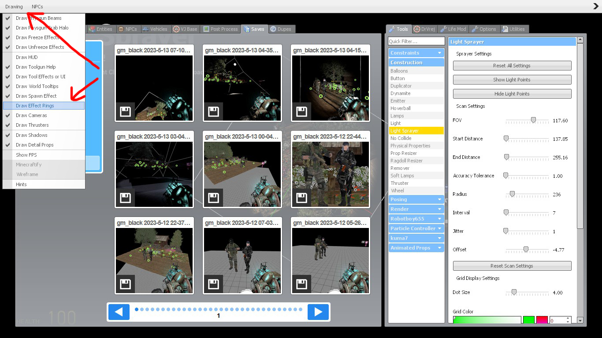The image size is (602, 338).
Task: Open the Options tab wrench icon
Action: (484, 29)
